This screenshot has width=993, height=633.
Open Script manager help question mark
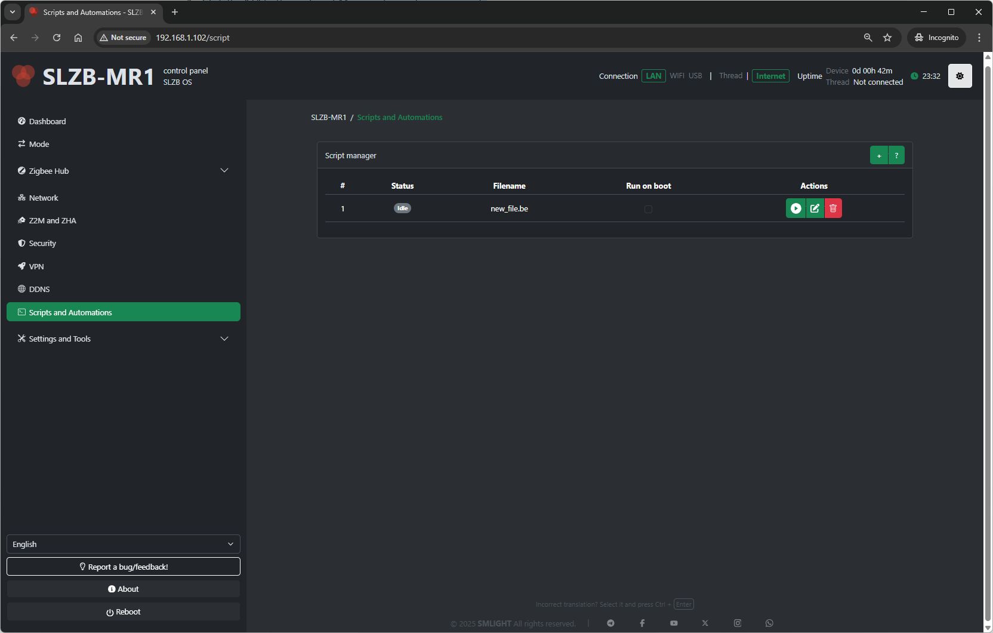coord(896,155)
